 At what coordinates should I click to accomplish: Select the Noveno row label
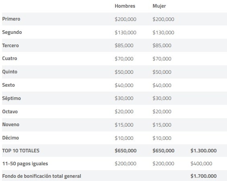[11, 125]
